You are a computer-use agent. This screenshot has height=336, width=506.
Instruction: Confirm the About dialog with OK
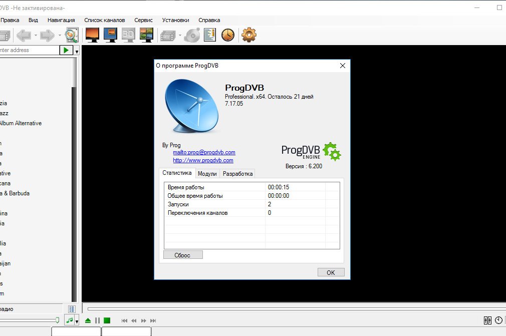coord(331,272)
